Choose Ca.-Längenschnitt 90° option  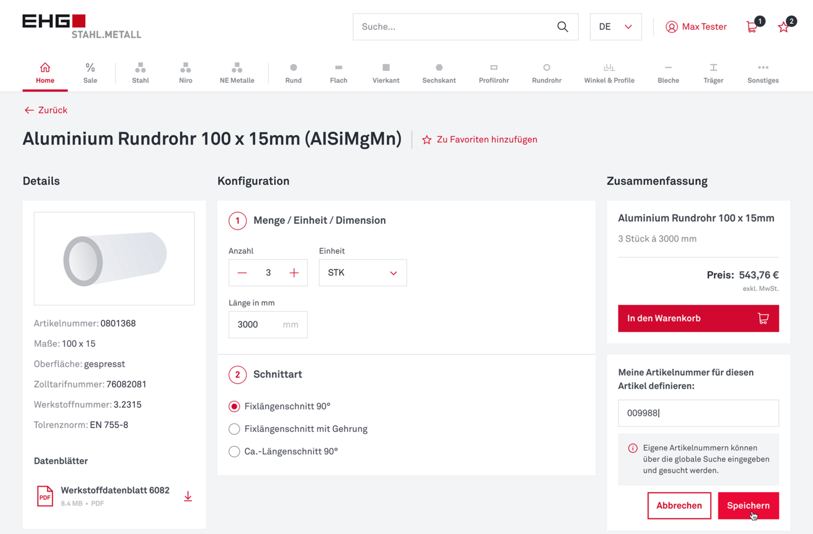234,452
